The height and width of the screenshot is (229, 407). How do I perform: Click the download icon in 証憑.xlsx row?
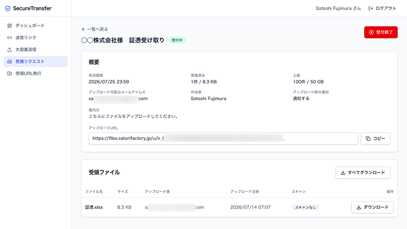point(359,207)
